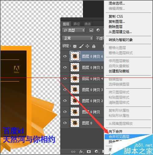This screenshot has height=155, width=153.
Task: Open the 类型 layer filter dropdown
Action: (x=74, y=30)
